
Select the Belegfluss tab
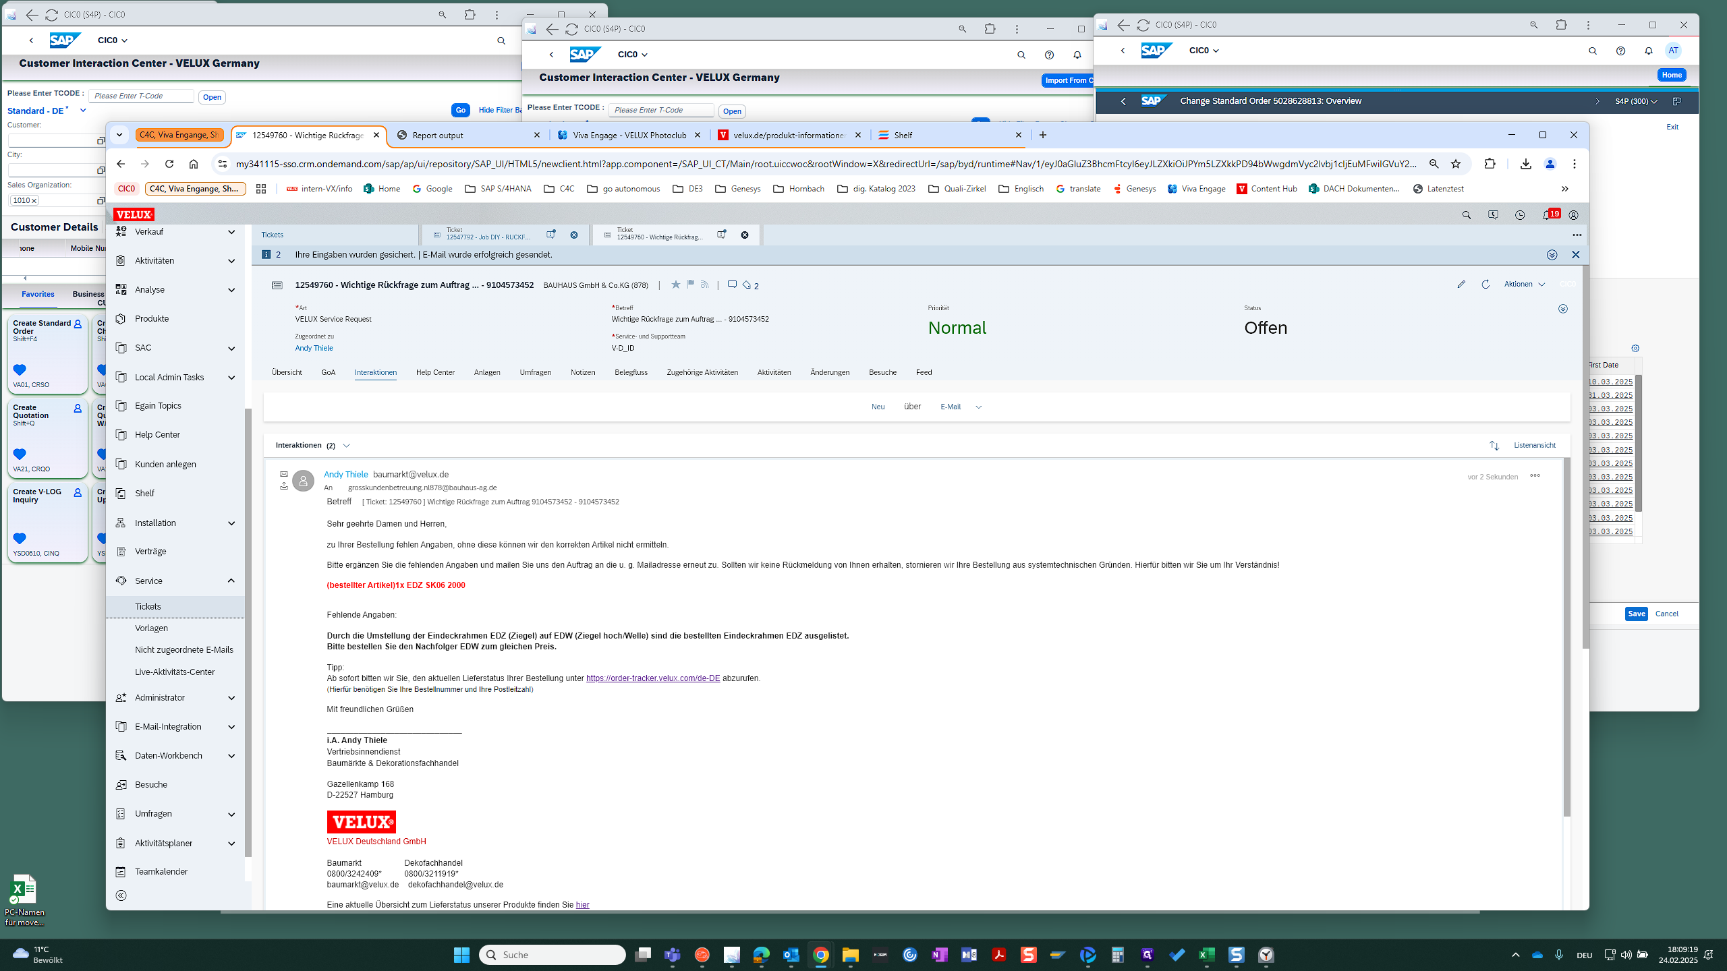pyautogui.click(x=631, y=372)
